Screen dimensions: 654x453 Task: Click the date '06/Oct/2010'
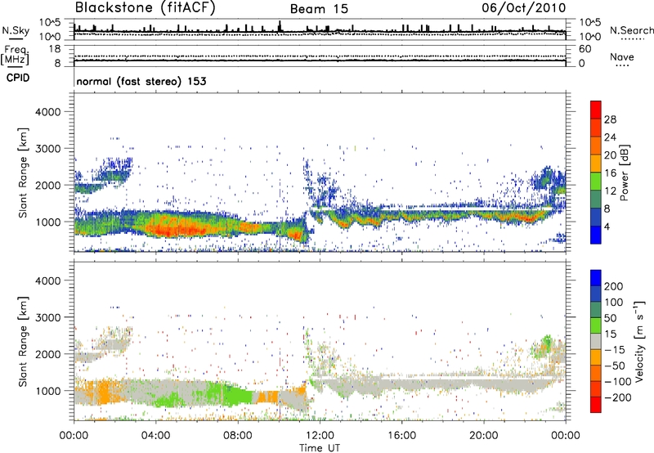tap(524, 8)
